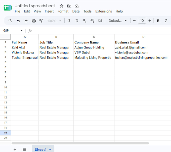
Task: Expand the name box dropdown arrow
Action: click(21, 31)
